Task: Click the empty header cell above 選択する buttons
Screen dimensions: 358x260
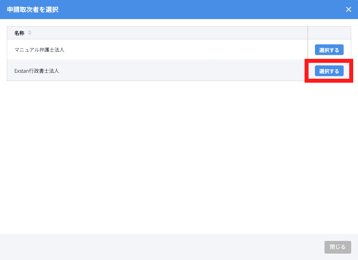Action: (329, 33)
